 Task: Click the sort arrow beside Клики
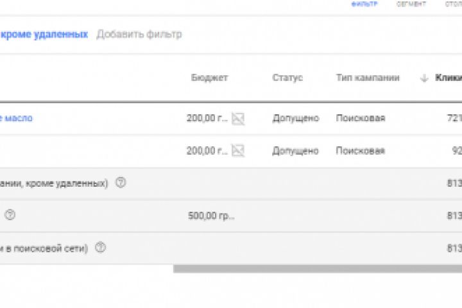coord(424,78)
